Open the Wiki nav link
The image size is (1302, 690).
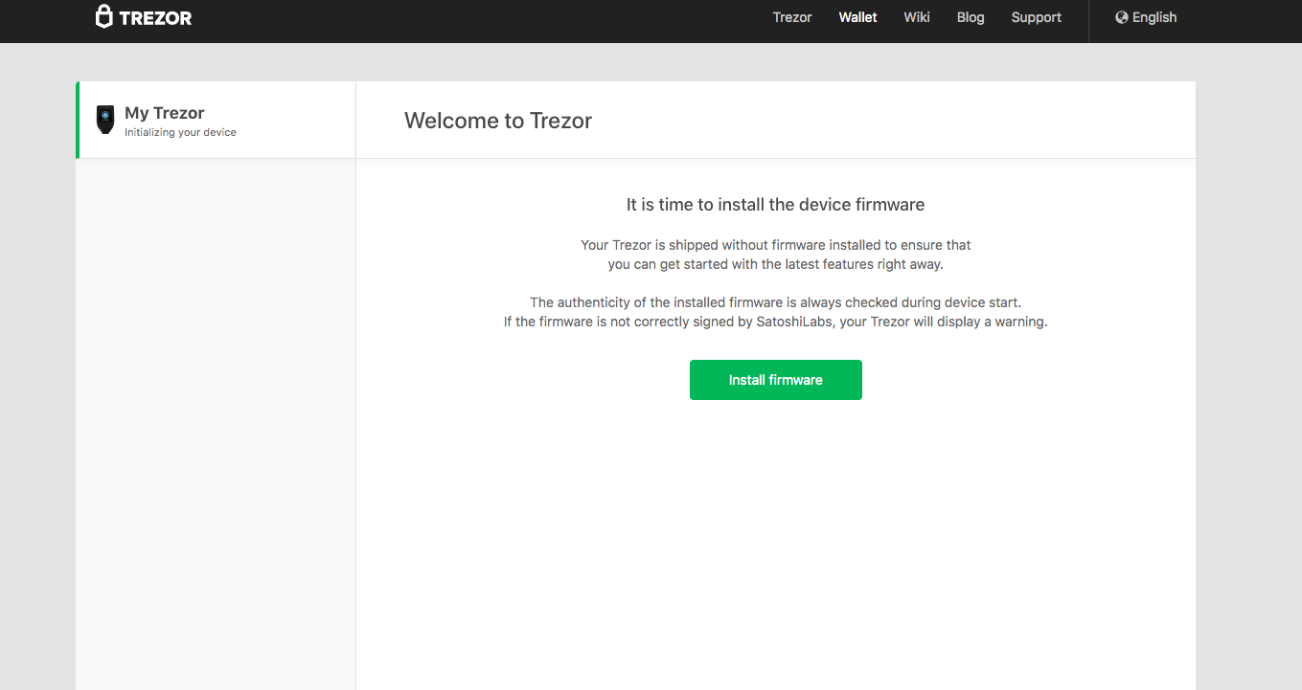click(x=917, y=17)
